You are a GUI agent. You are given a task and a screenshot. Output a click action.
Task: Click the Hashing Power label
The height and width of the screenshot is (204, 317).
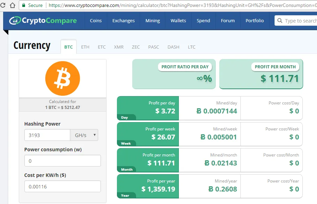[42, 124]
